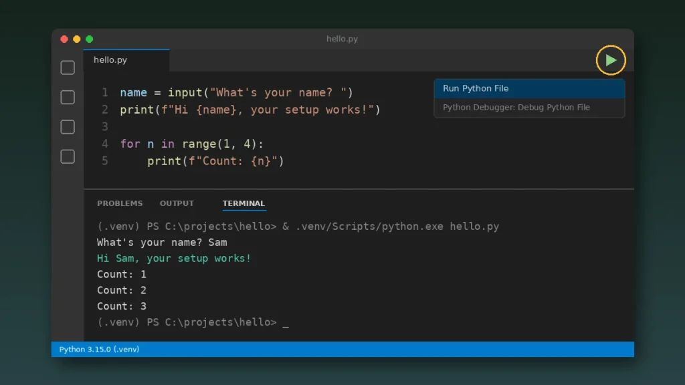Image resolution: width=685 pixels, height=385 pixels.
Task: Click line number 4 in the gutter
Action: point(105,144)
